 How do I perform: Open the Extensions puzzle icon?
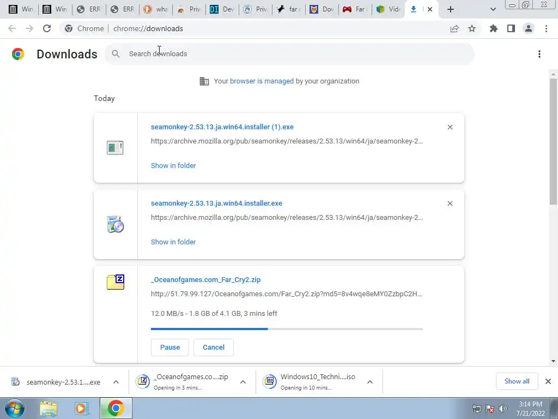tap(494, 28)
